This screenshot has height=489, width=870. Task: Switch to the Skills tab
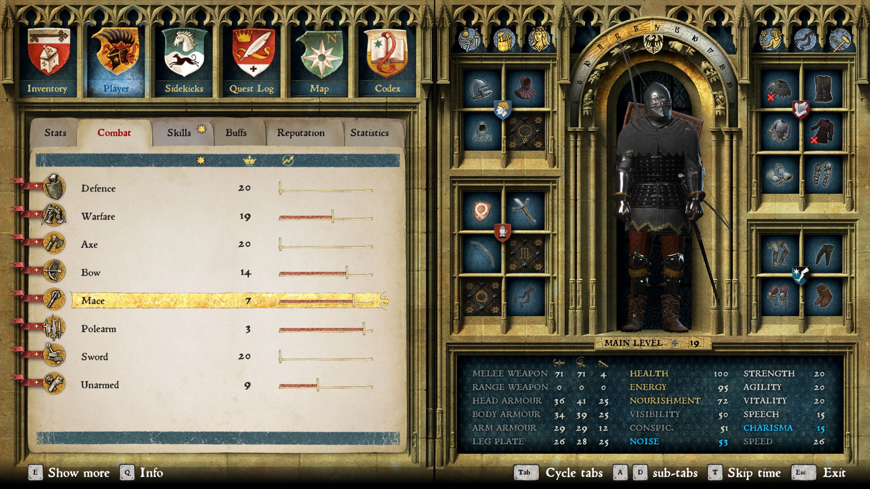pos(179,133)
